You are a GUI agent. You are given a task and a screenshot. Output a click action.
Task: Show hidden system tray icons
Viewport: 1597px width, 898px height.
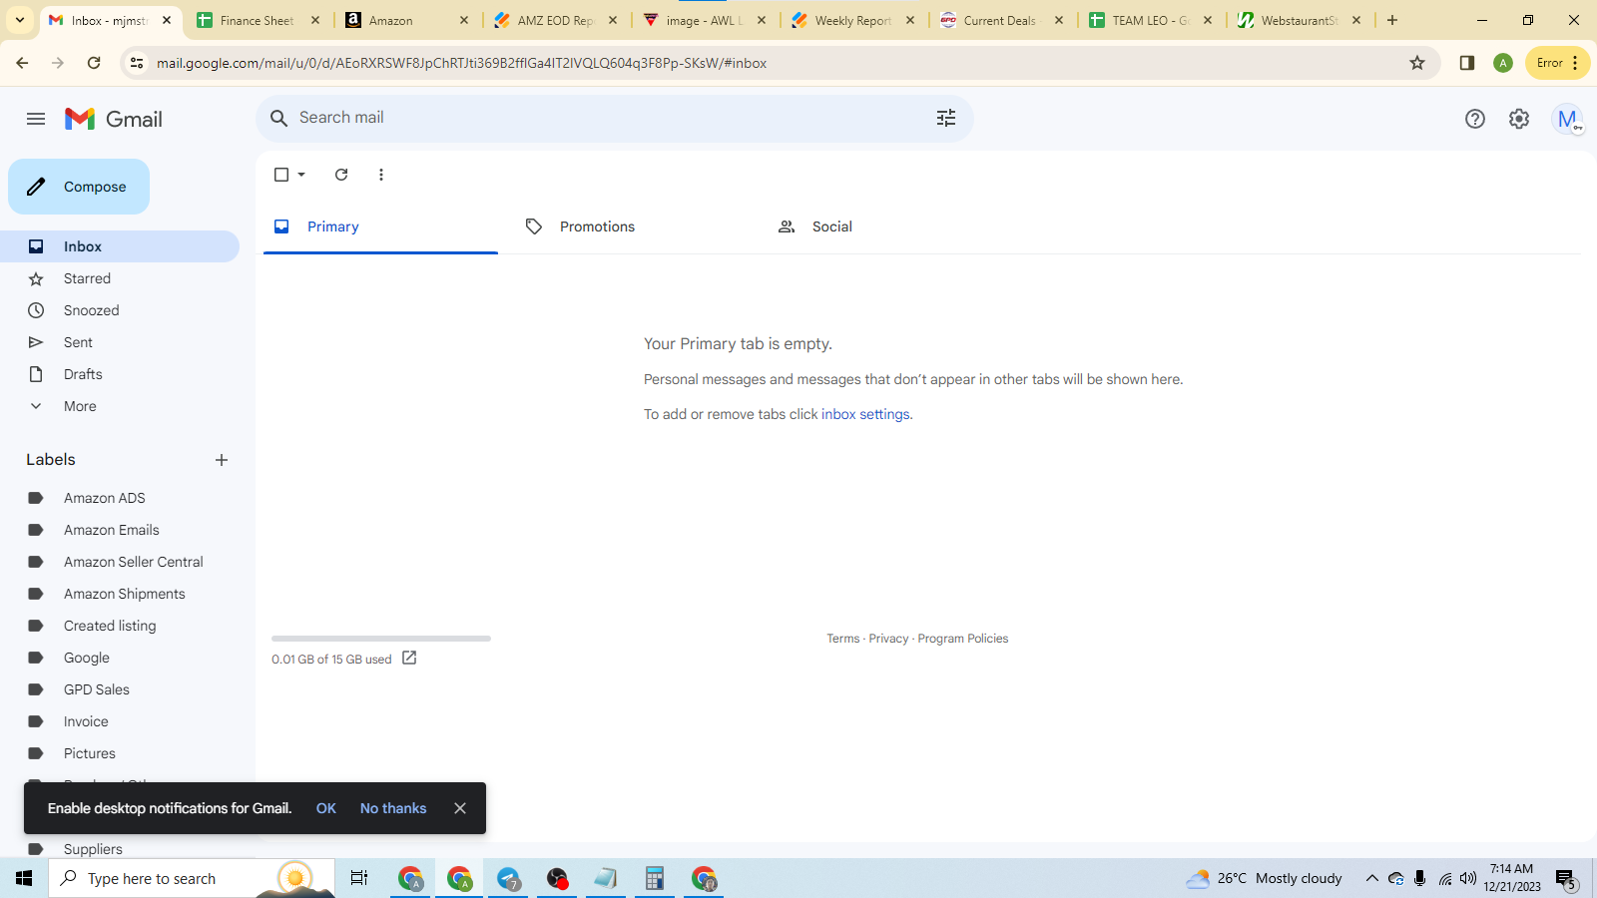pos(1372,878)
